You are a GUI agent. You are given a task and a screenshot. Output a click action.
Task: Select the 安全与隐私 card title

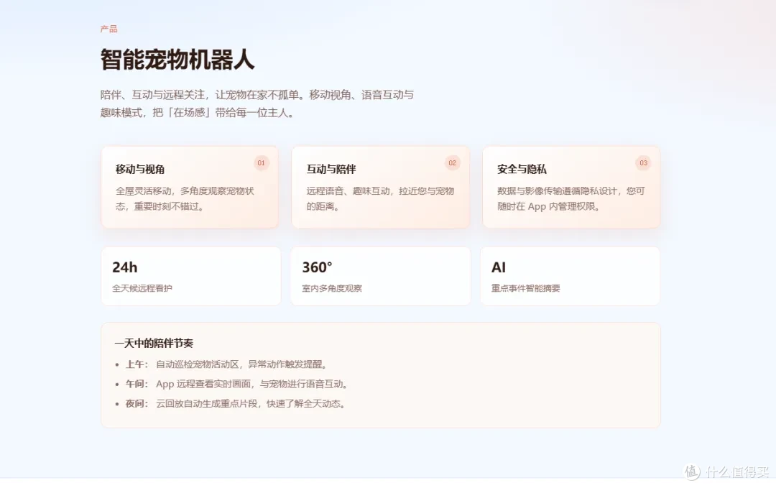tap(522, 170)
